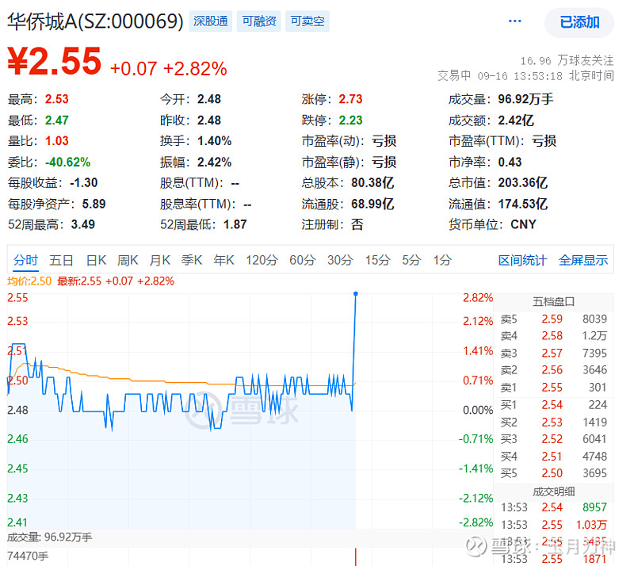This screenshot has width=634, height=566.
Task: Click the 换手 value 1.40%
Action: (214, 141)
